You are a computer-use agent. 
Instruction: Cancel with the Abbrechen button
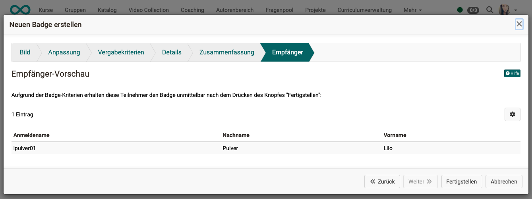tap(504, 182)
